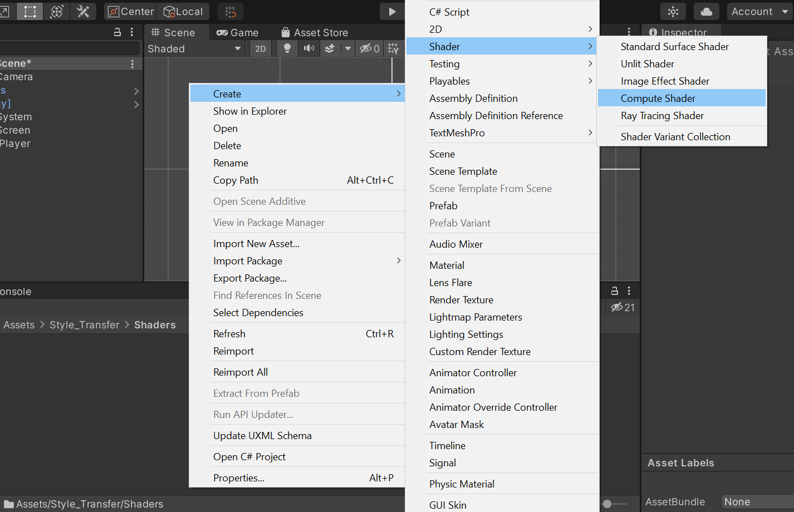Screen dimensions: 794x512
Task: Toggle hidden objects visibility in scene
Action: [370, 49]
